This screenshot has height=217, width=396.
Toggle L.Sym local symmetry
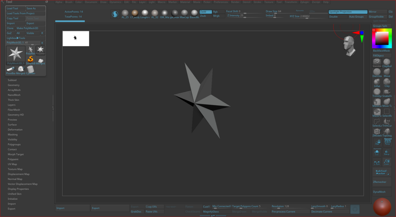377,162
